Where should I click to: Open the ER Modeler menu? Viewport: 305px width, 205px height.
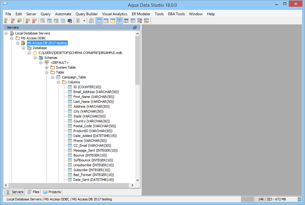(141, 14)
